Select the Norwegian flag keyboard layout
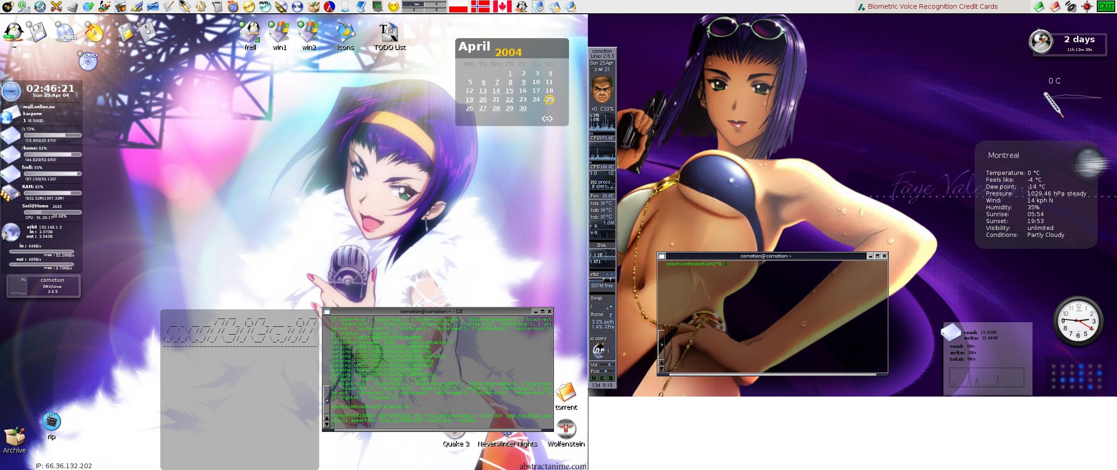This screenshot has height=470, width=1117. (x=480, y=6)
